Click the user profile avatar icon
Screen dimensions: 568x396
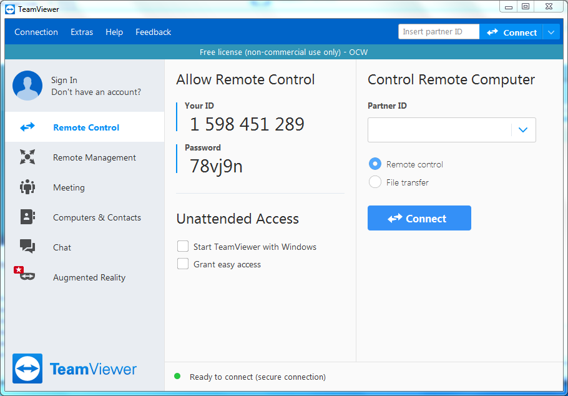click(27, 86)
